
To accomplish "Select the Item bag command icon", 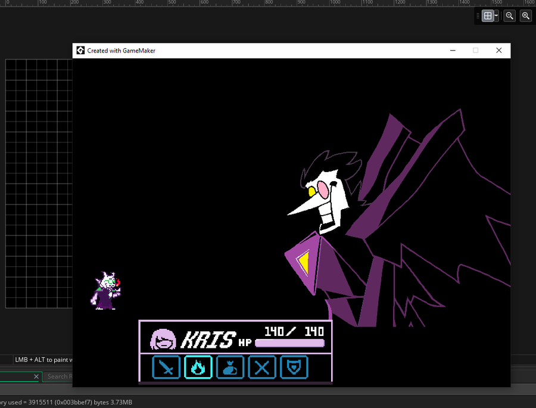I will point(230,367).
